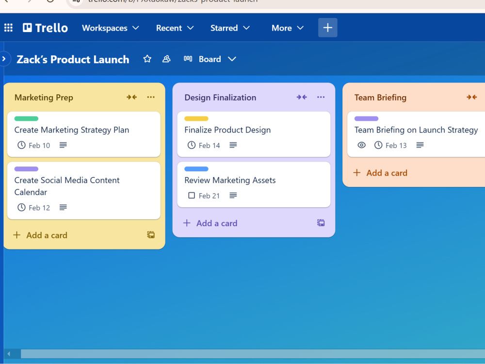Open the Workspaces dropdown
The image size is (485, 364).
(111, 28)
